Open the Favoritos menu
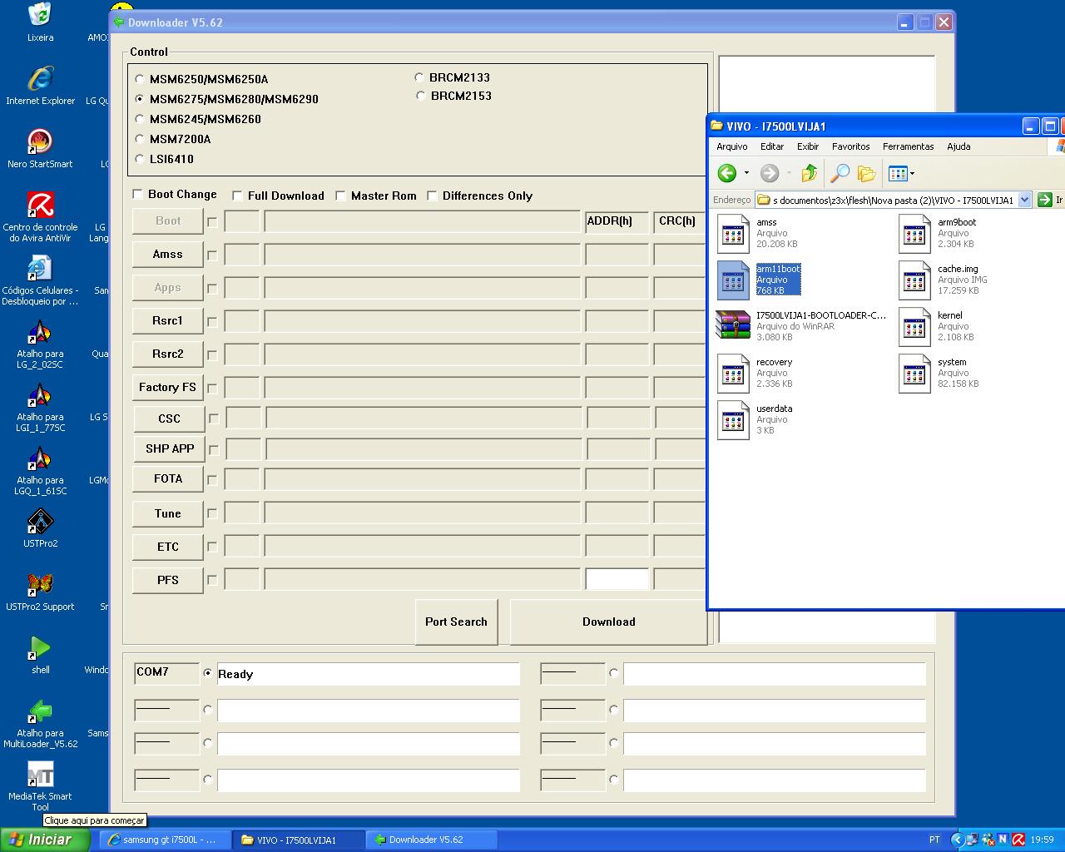Image resolution: width=1065 pixels, height=852 pixels. [850, 146]
